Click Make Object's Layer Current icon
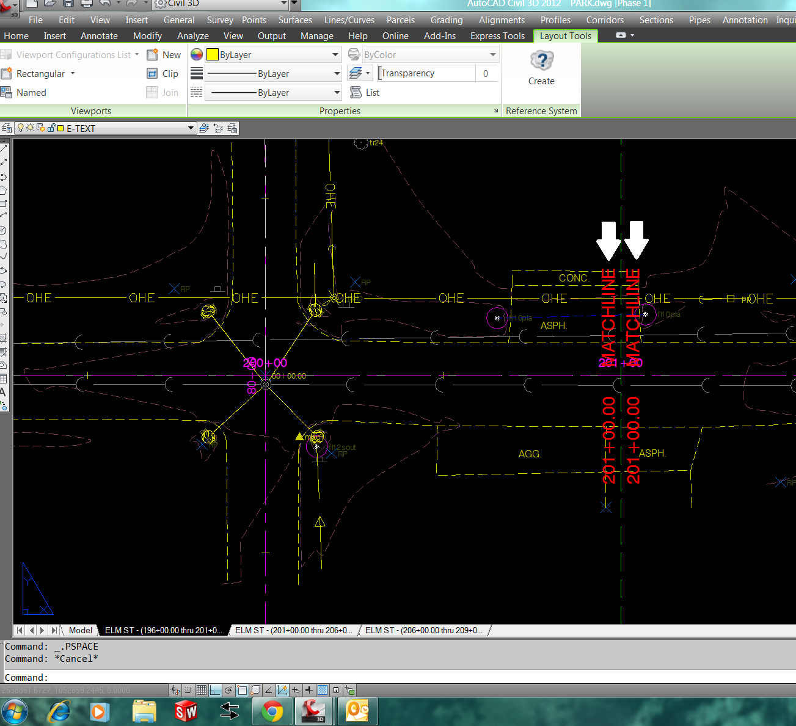 coord(204,128)
